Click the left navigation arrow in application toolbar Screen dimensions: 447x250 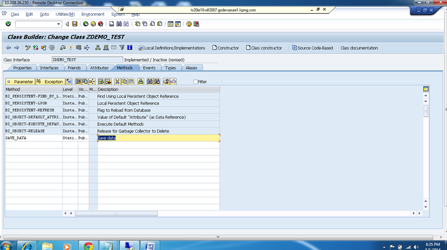point(9,48)
